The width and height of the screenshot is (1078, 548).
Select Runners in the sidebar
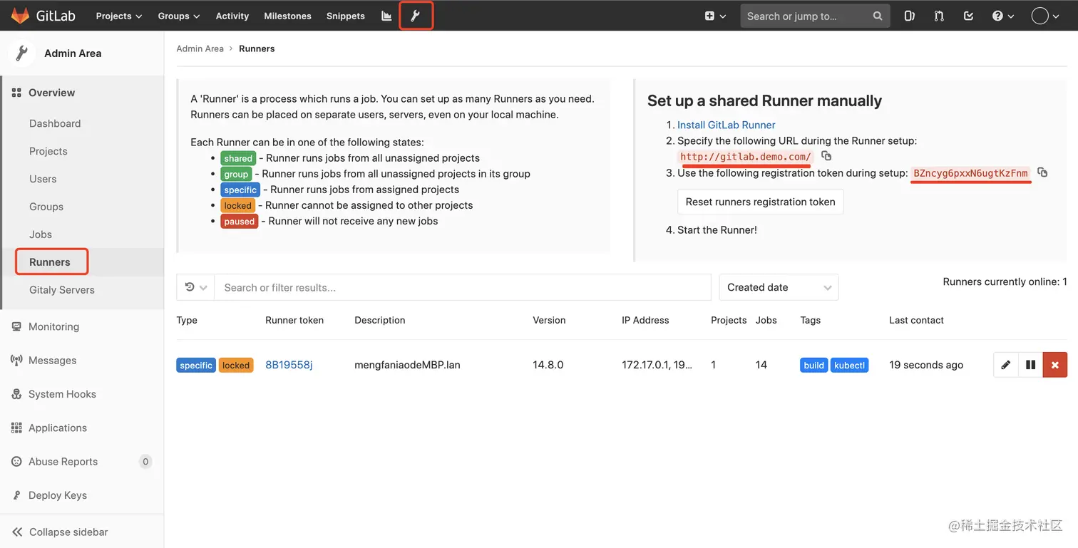[50, 262]
